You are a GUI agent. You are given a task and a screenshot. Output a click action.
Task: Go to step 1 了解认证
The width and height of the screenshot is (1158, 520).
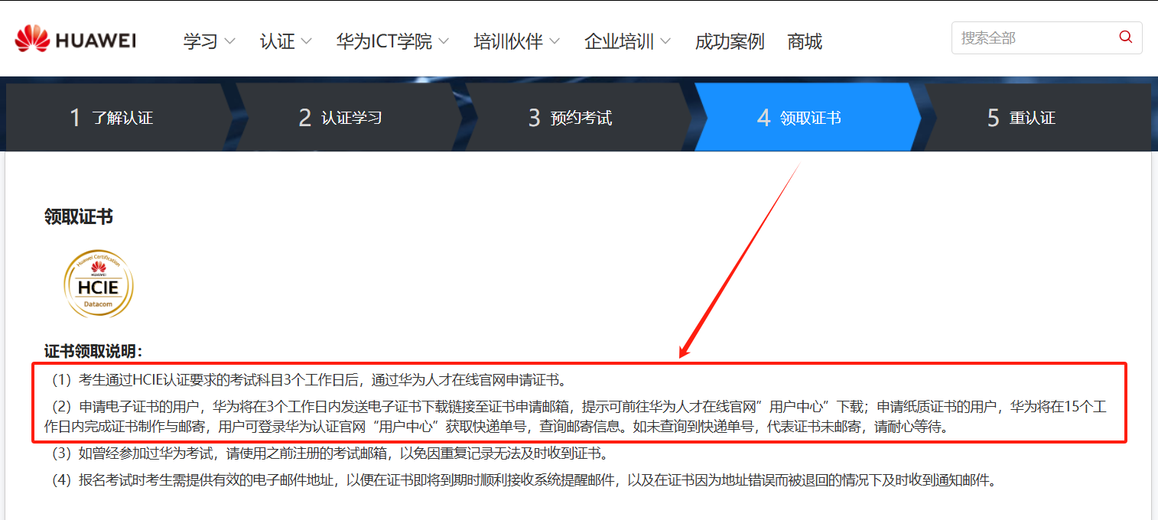119,118
